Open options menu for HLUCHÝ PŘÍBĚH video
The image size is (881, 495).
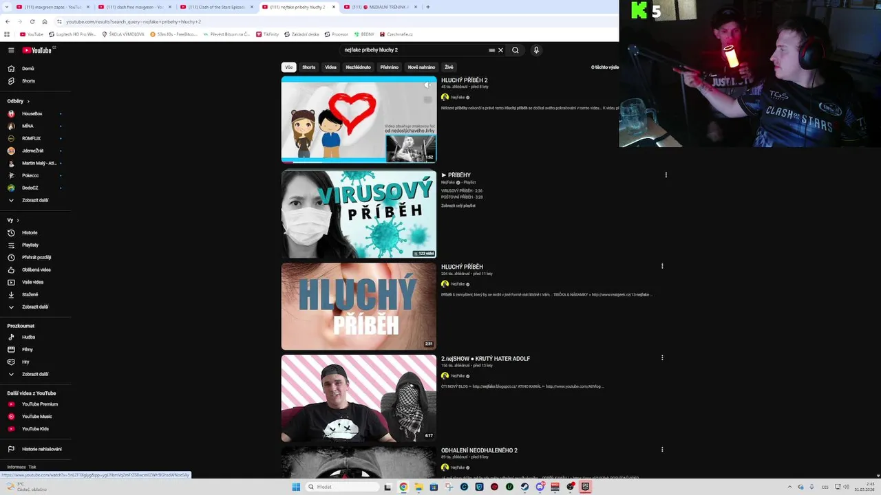click(x=662, y=266)
